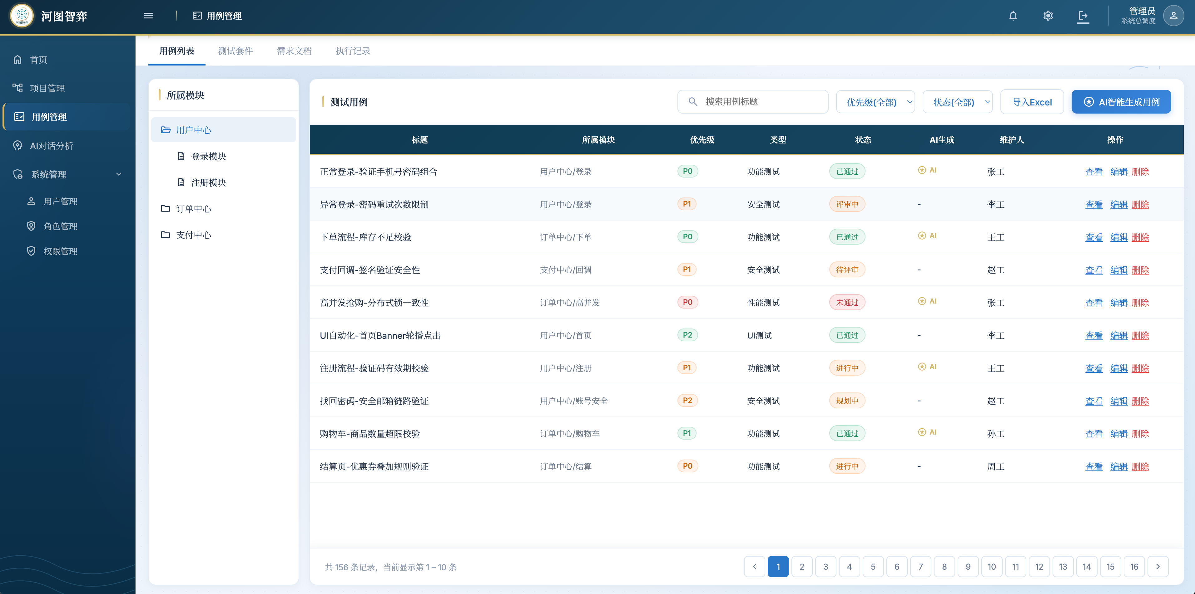Open the 状态(全部) dropdown
1195x594 pixels.
tap(958, 102)
